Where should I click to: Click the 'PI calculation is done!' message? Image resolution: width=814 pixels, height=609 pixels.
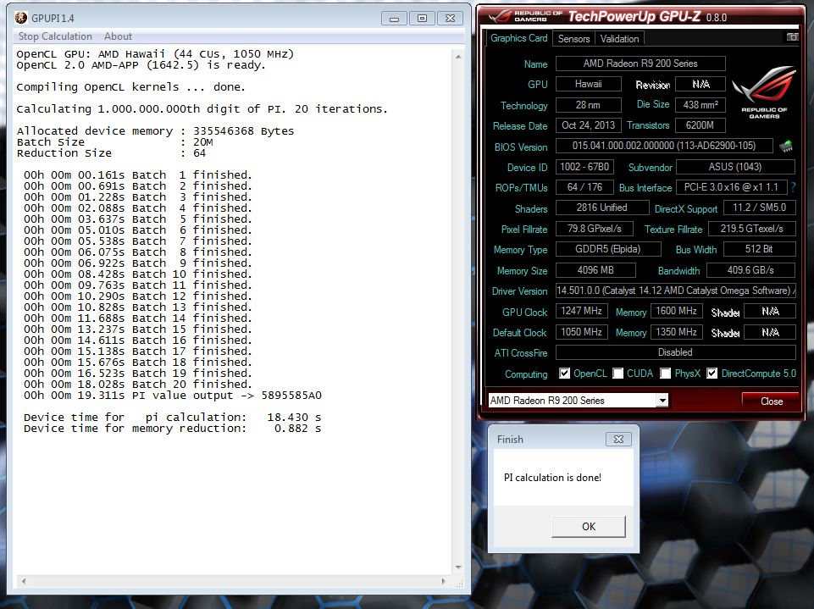point(552,478)
